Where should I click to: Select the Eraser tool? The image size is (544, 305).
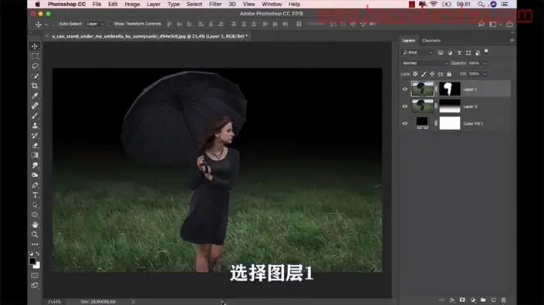[x=35, y=146]
